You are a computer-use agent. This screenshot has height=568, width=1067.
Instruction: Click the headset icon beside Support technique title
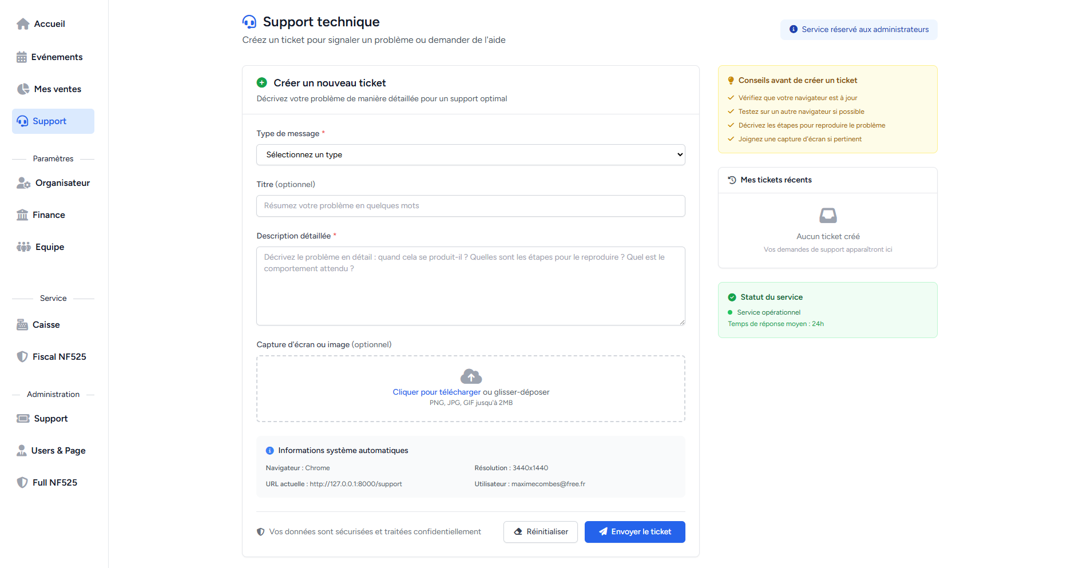249,22
